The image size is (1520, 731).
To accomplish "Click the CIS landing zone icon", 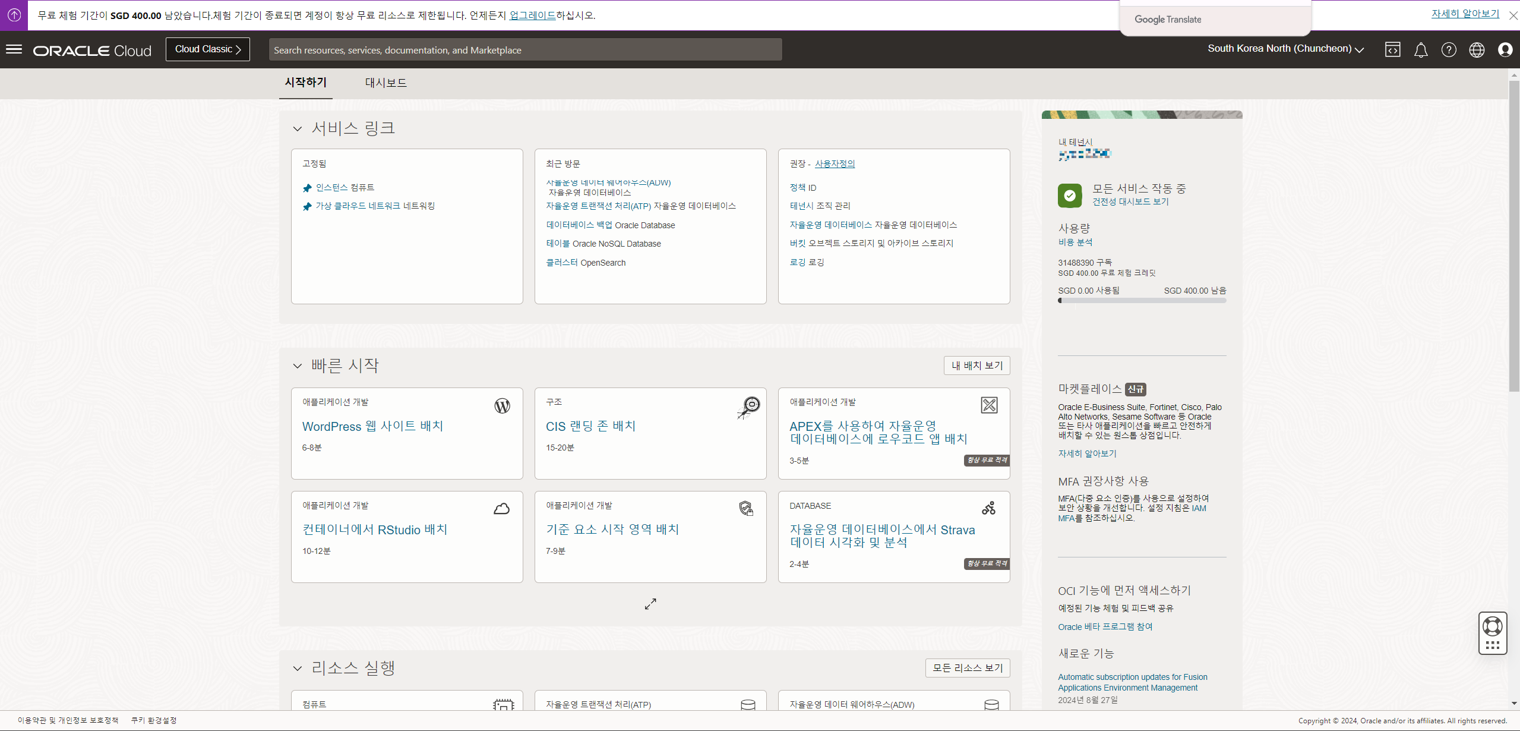I will (748, 408).
